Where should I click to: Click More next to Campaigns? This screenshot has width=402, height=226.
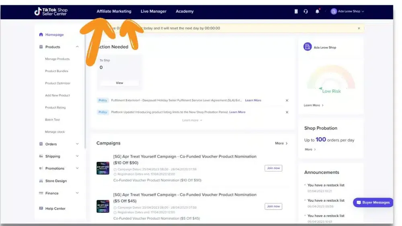click(x=281, y=143)
